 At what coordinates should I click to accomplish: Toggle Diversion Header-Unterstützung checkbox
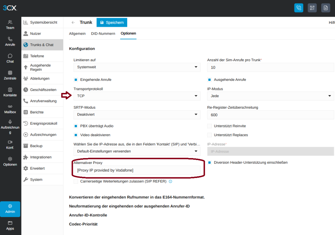(209, 163)
